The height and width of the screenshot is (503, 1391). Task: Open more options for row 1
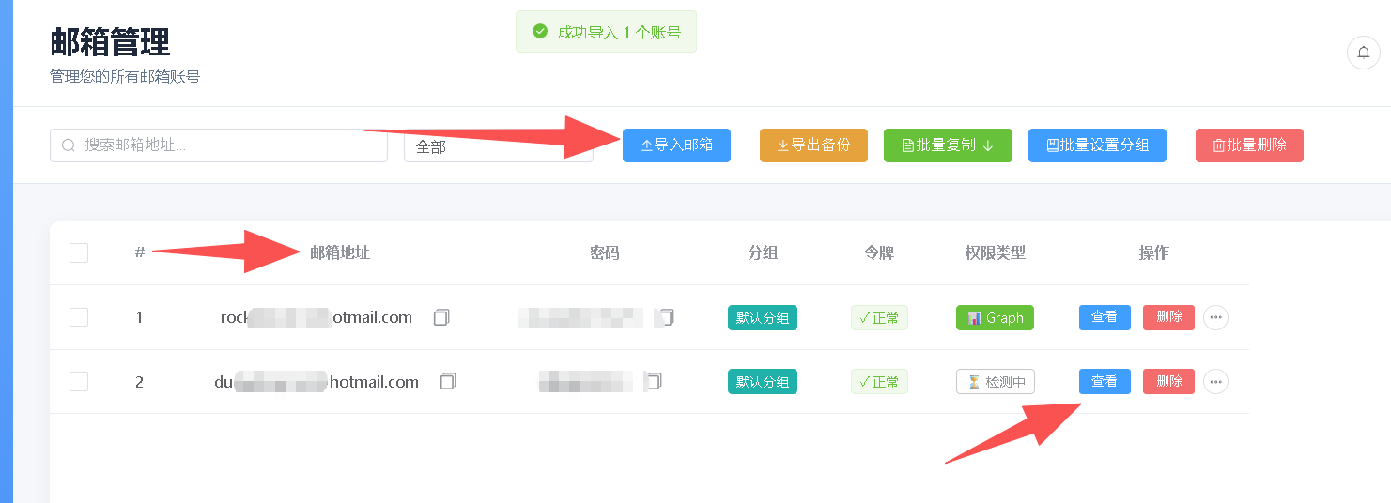pyautogui.click(x=1215, y=318)
